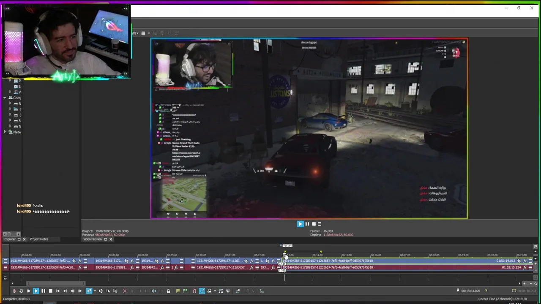Switch to the Explorer tab
Viewport: 541px width, 304px height.
pos(10,239)
